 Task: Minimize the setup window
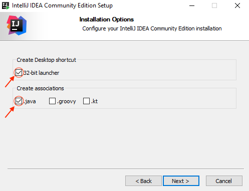click(192, 5)
